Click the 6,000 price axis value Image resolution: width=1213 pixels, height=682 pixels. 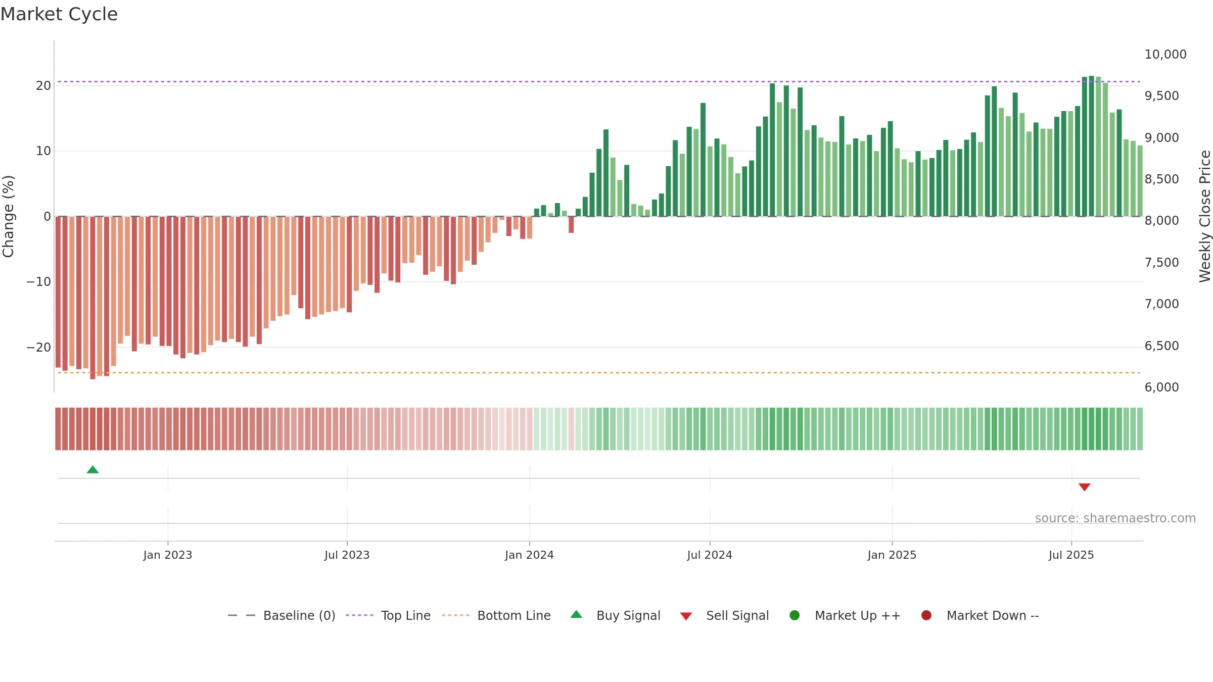pyautogui.click(x=1161, y=387)
